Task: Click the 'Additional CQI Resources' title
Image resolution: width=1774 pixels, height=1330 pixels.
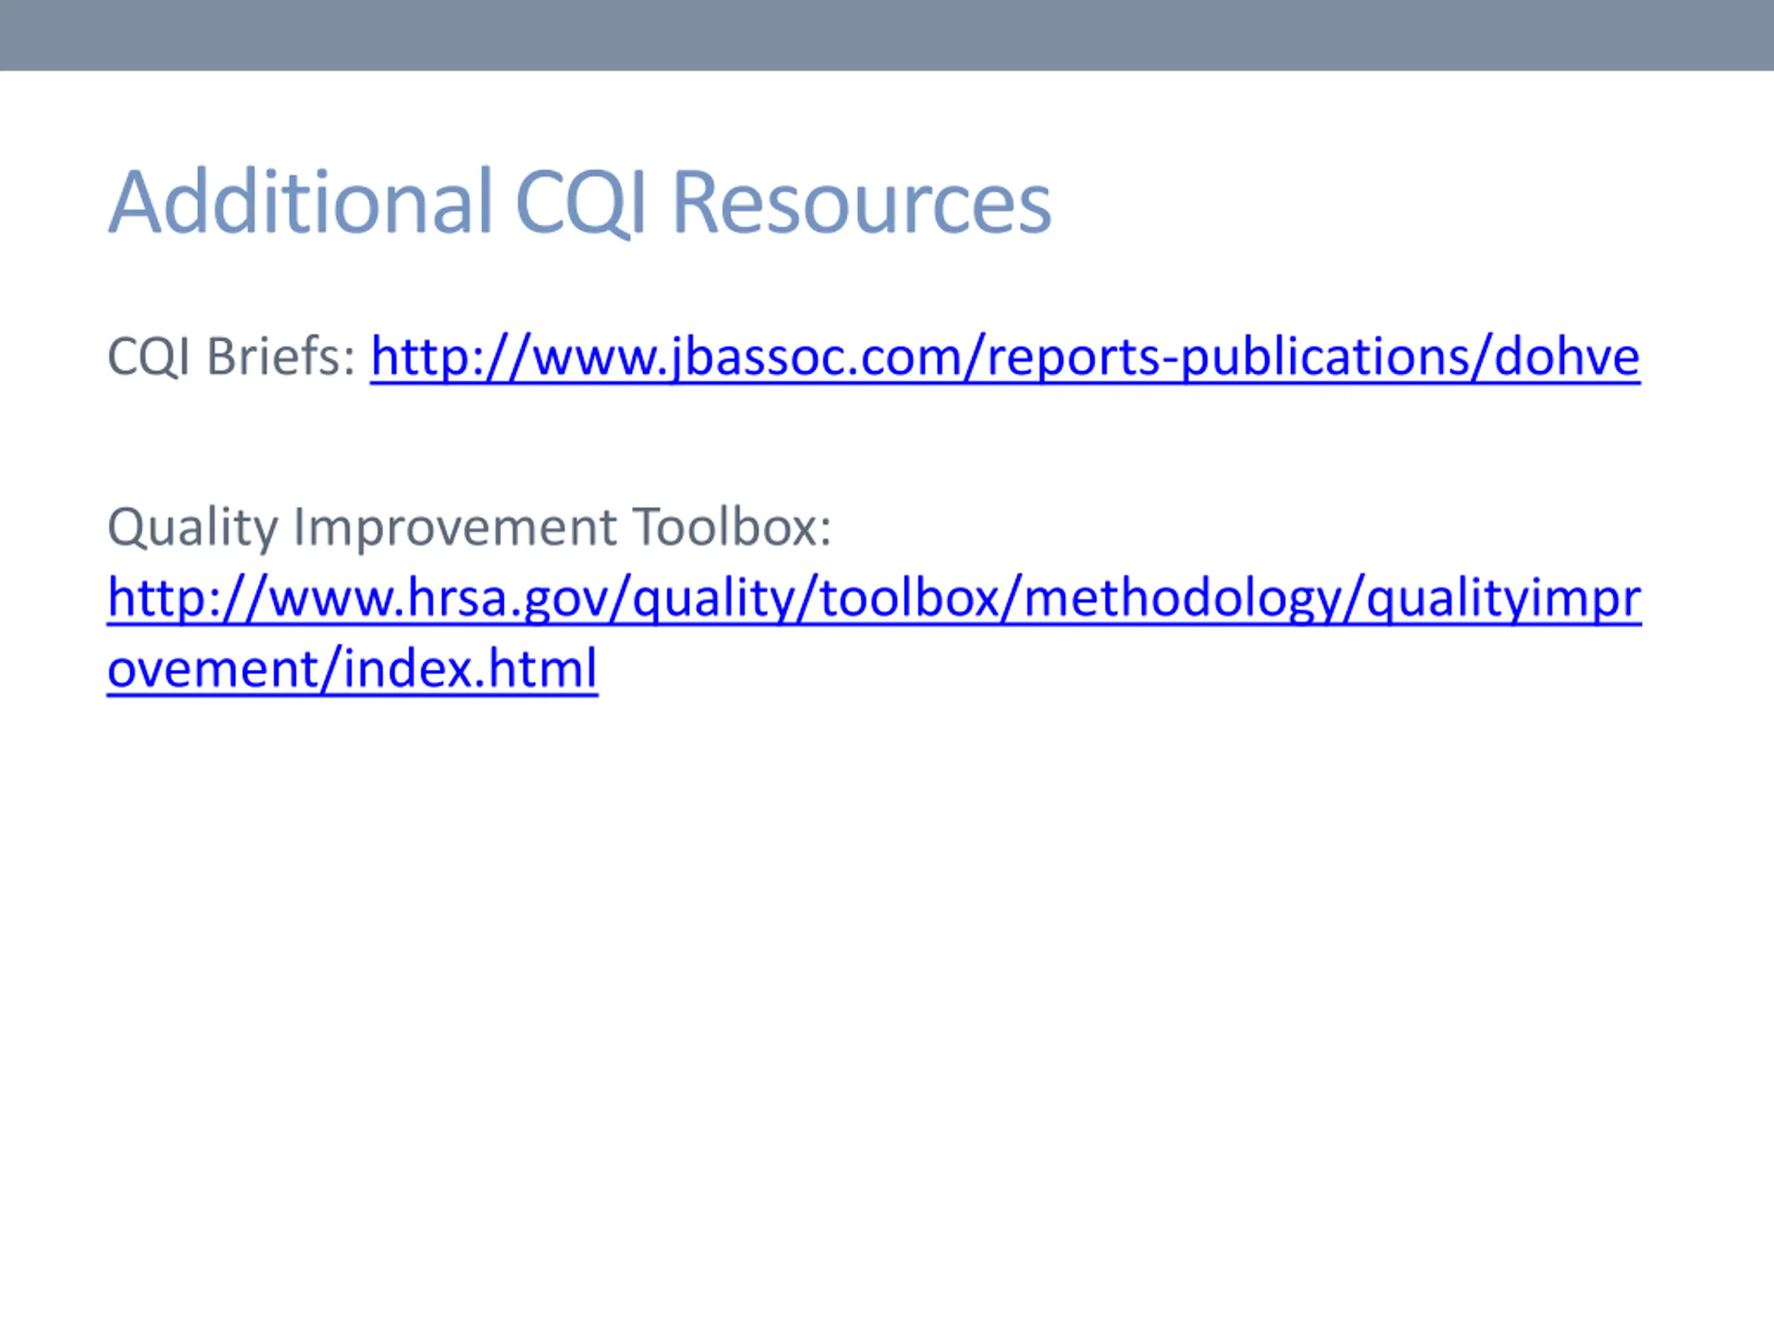Action: coord(579,202)
